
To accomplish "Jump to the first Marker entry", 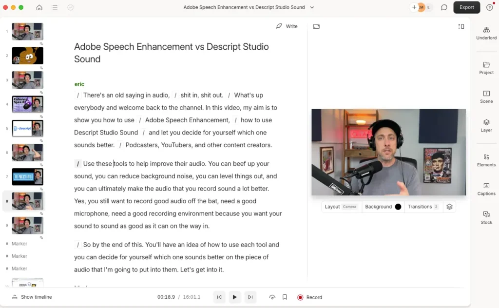I will click(x=19, y=244).
